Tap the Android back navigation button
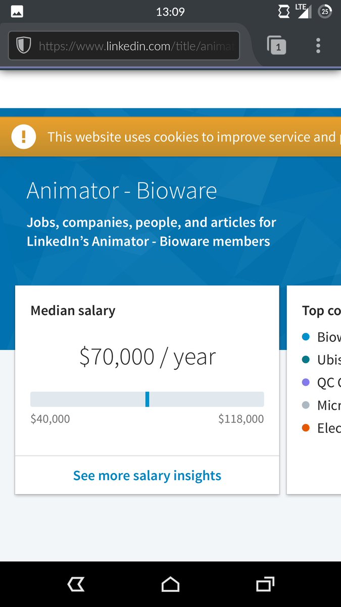 tap(76, 585)
